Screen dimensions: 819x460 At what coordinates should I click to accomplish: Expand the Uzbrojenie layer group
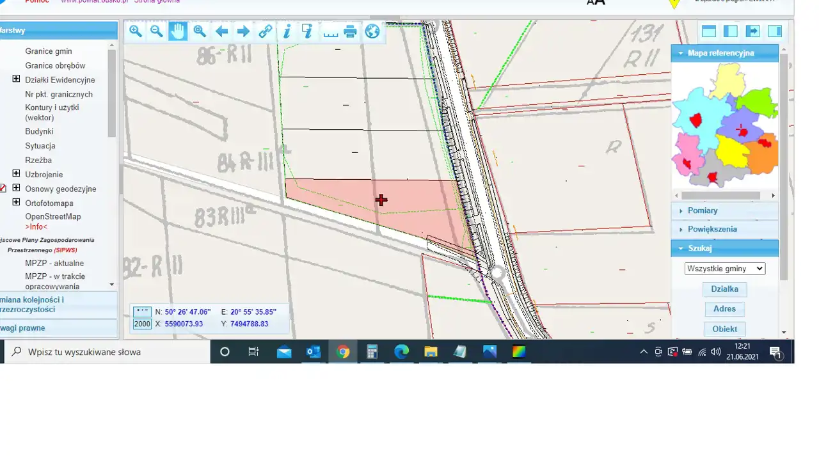tap(16, 174)
